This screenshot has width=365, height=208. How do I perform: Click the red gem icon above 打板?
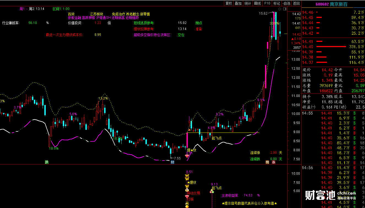(x=187, y=197)
